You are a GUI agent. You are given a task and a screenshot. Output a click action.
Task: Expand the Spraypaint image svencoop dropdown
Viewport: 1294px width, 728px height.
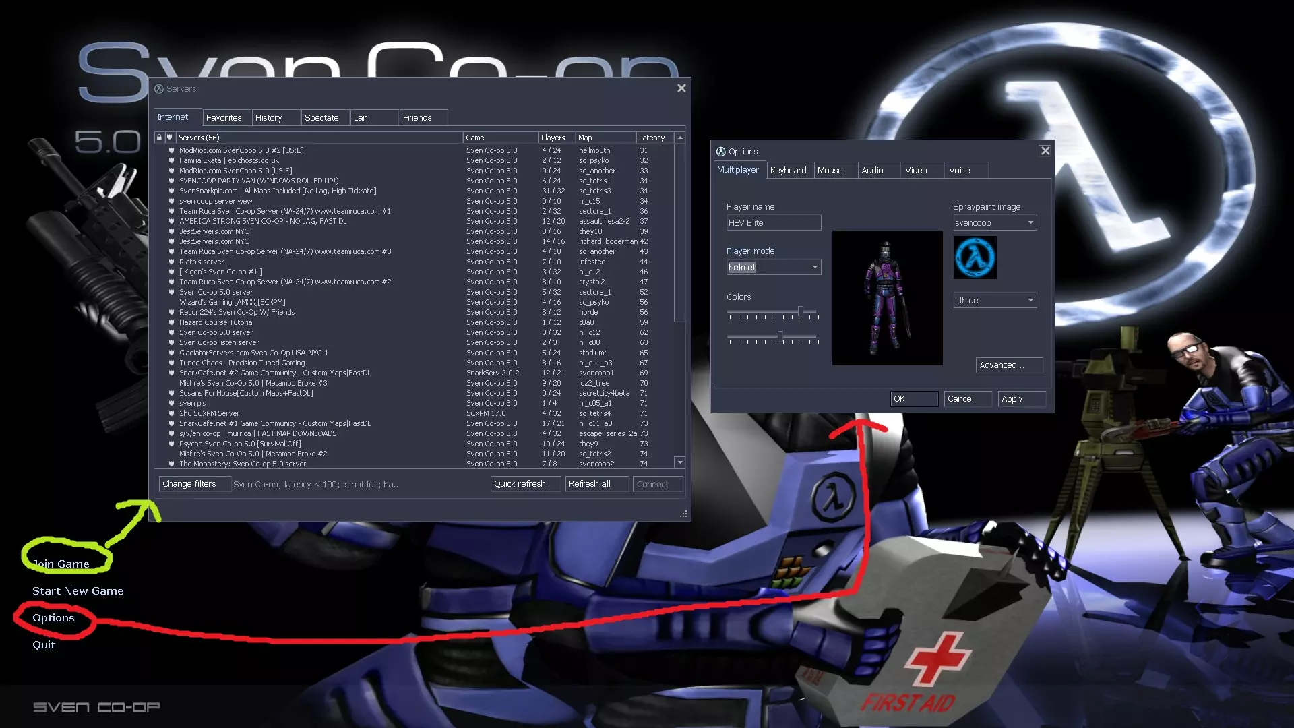[x=1030, y=223]
